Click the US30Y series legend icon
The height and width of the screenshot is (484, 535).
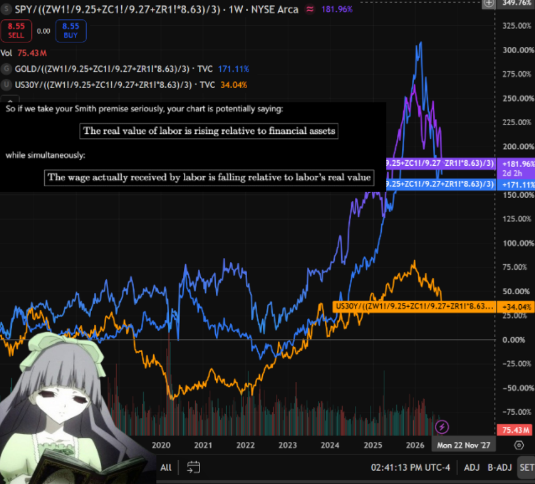6,85
